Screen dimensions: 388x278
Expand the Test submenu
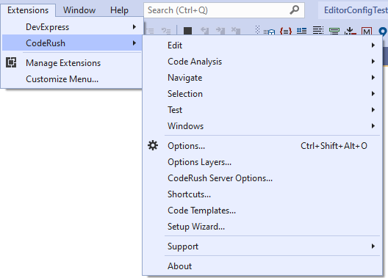tap(262, 110)
